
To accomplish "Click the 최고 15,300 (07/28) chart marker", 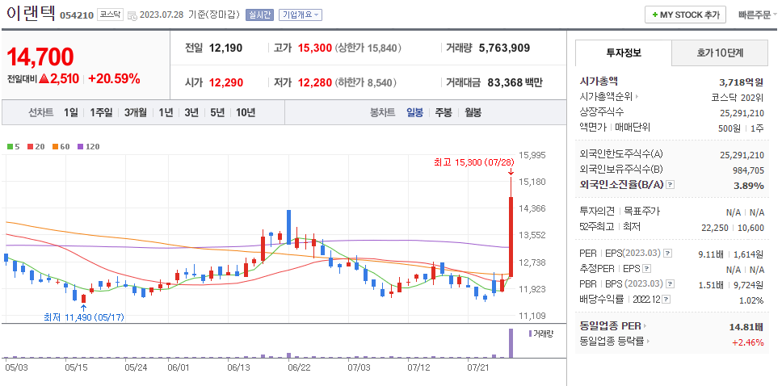I will 473,162.
